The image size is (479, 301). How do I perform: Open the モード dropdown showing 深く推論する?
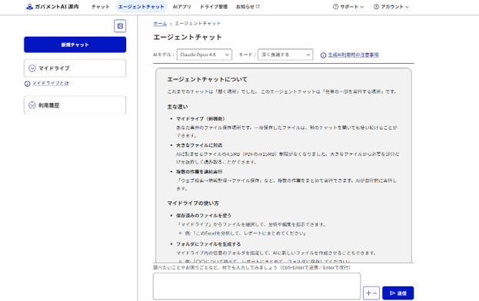tap(285, 55)
